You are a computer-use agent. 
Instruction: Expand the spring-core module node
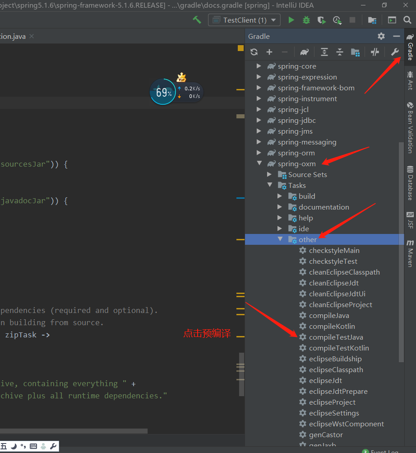click(x=259, y=66)
